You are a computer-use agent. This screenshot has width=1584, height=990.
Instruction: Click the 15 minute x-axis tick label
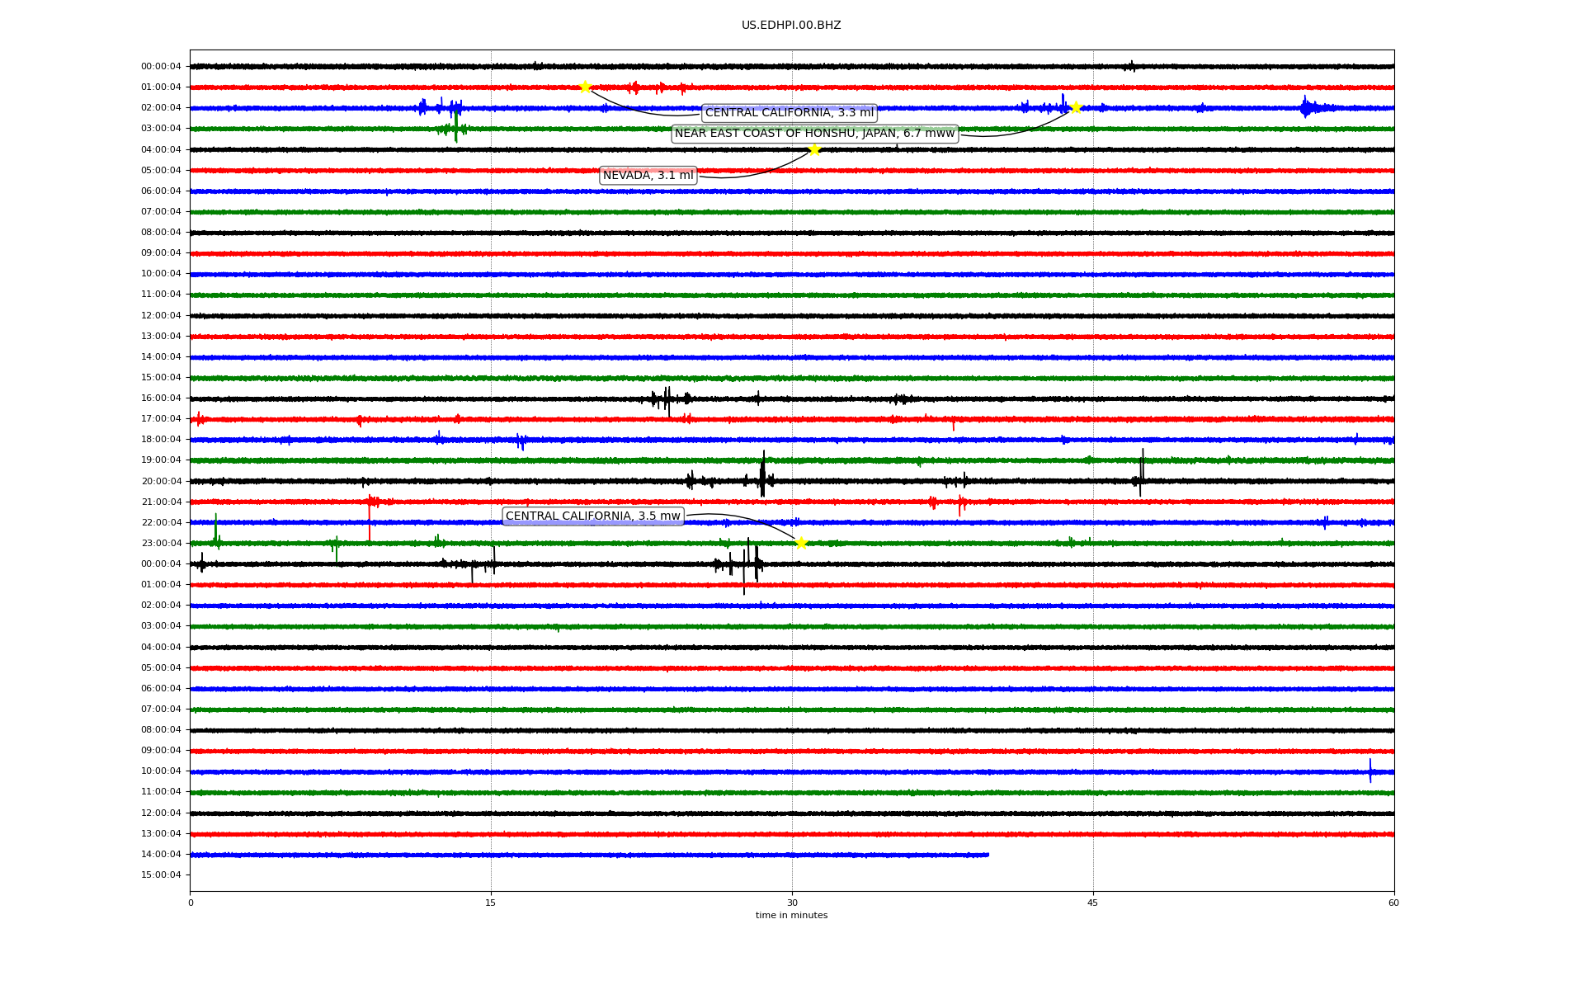491,903
